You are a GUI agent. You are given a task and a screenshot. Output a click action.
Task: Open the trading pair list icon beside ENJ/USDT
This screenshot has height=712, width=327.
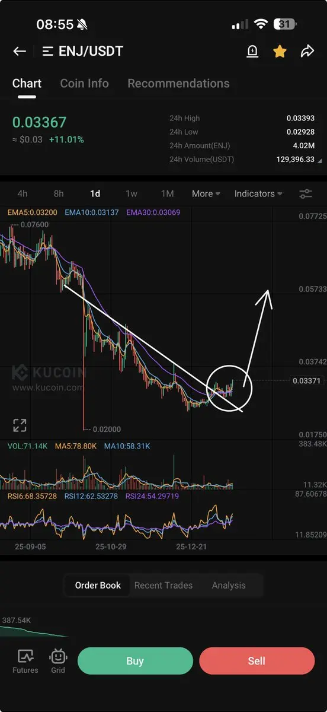click(48, 52)
